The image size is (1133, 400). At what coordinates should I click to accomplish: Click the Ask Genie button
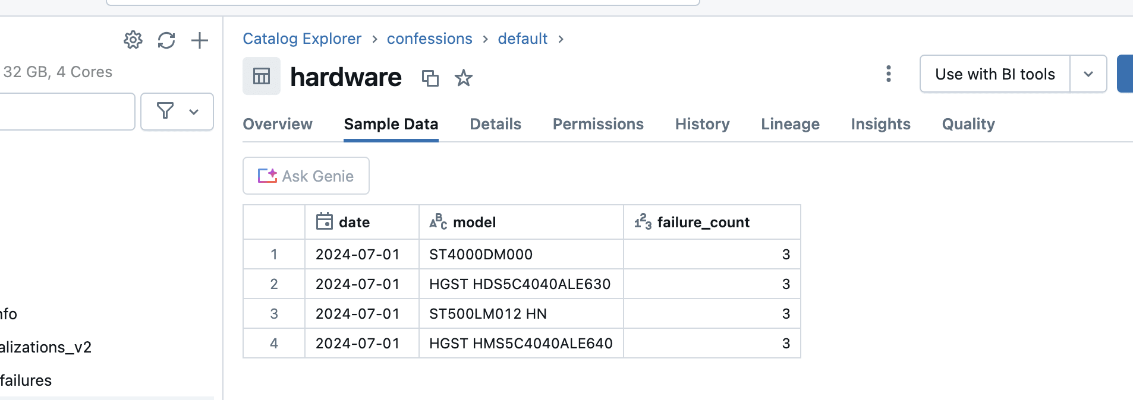(306, 176)
